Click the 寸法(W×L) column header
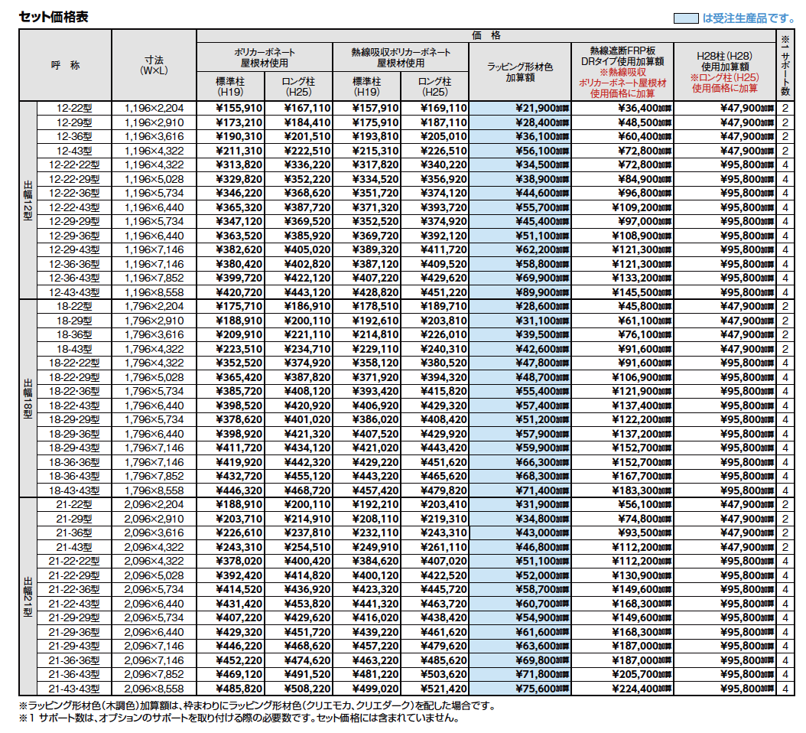The image size is (806, 733). (x=154, y=65)
